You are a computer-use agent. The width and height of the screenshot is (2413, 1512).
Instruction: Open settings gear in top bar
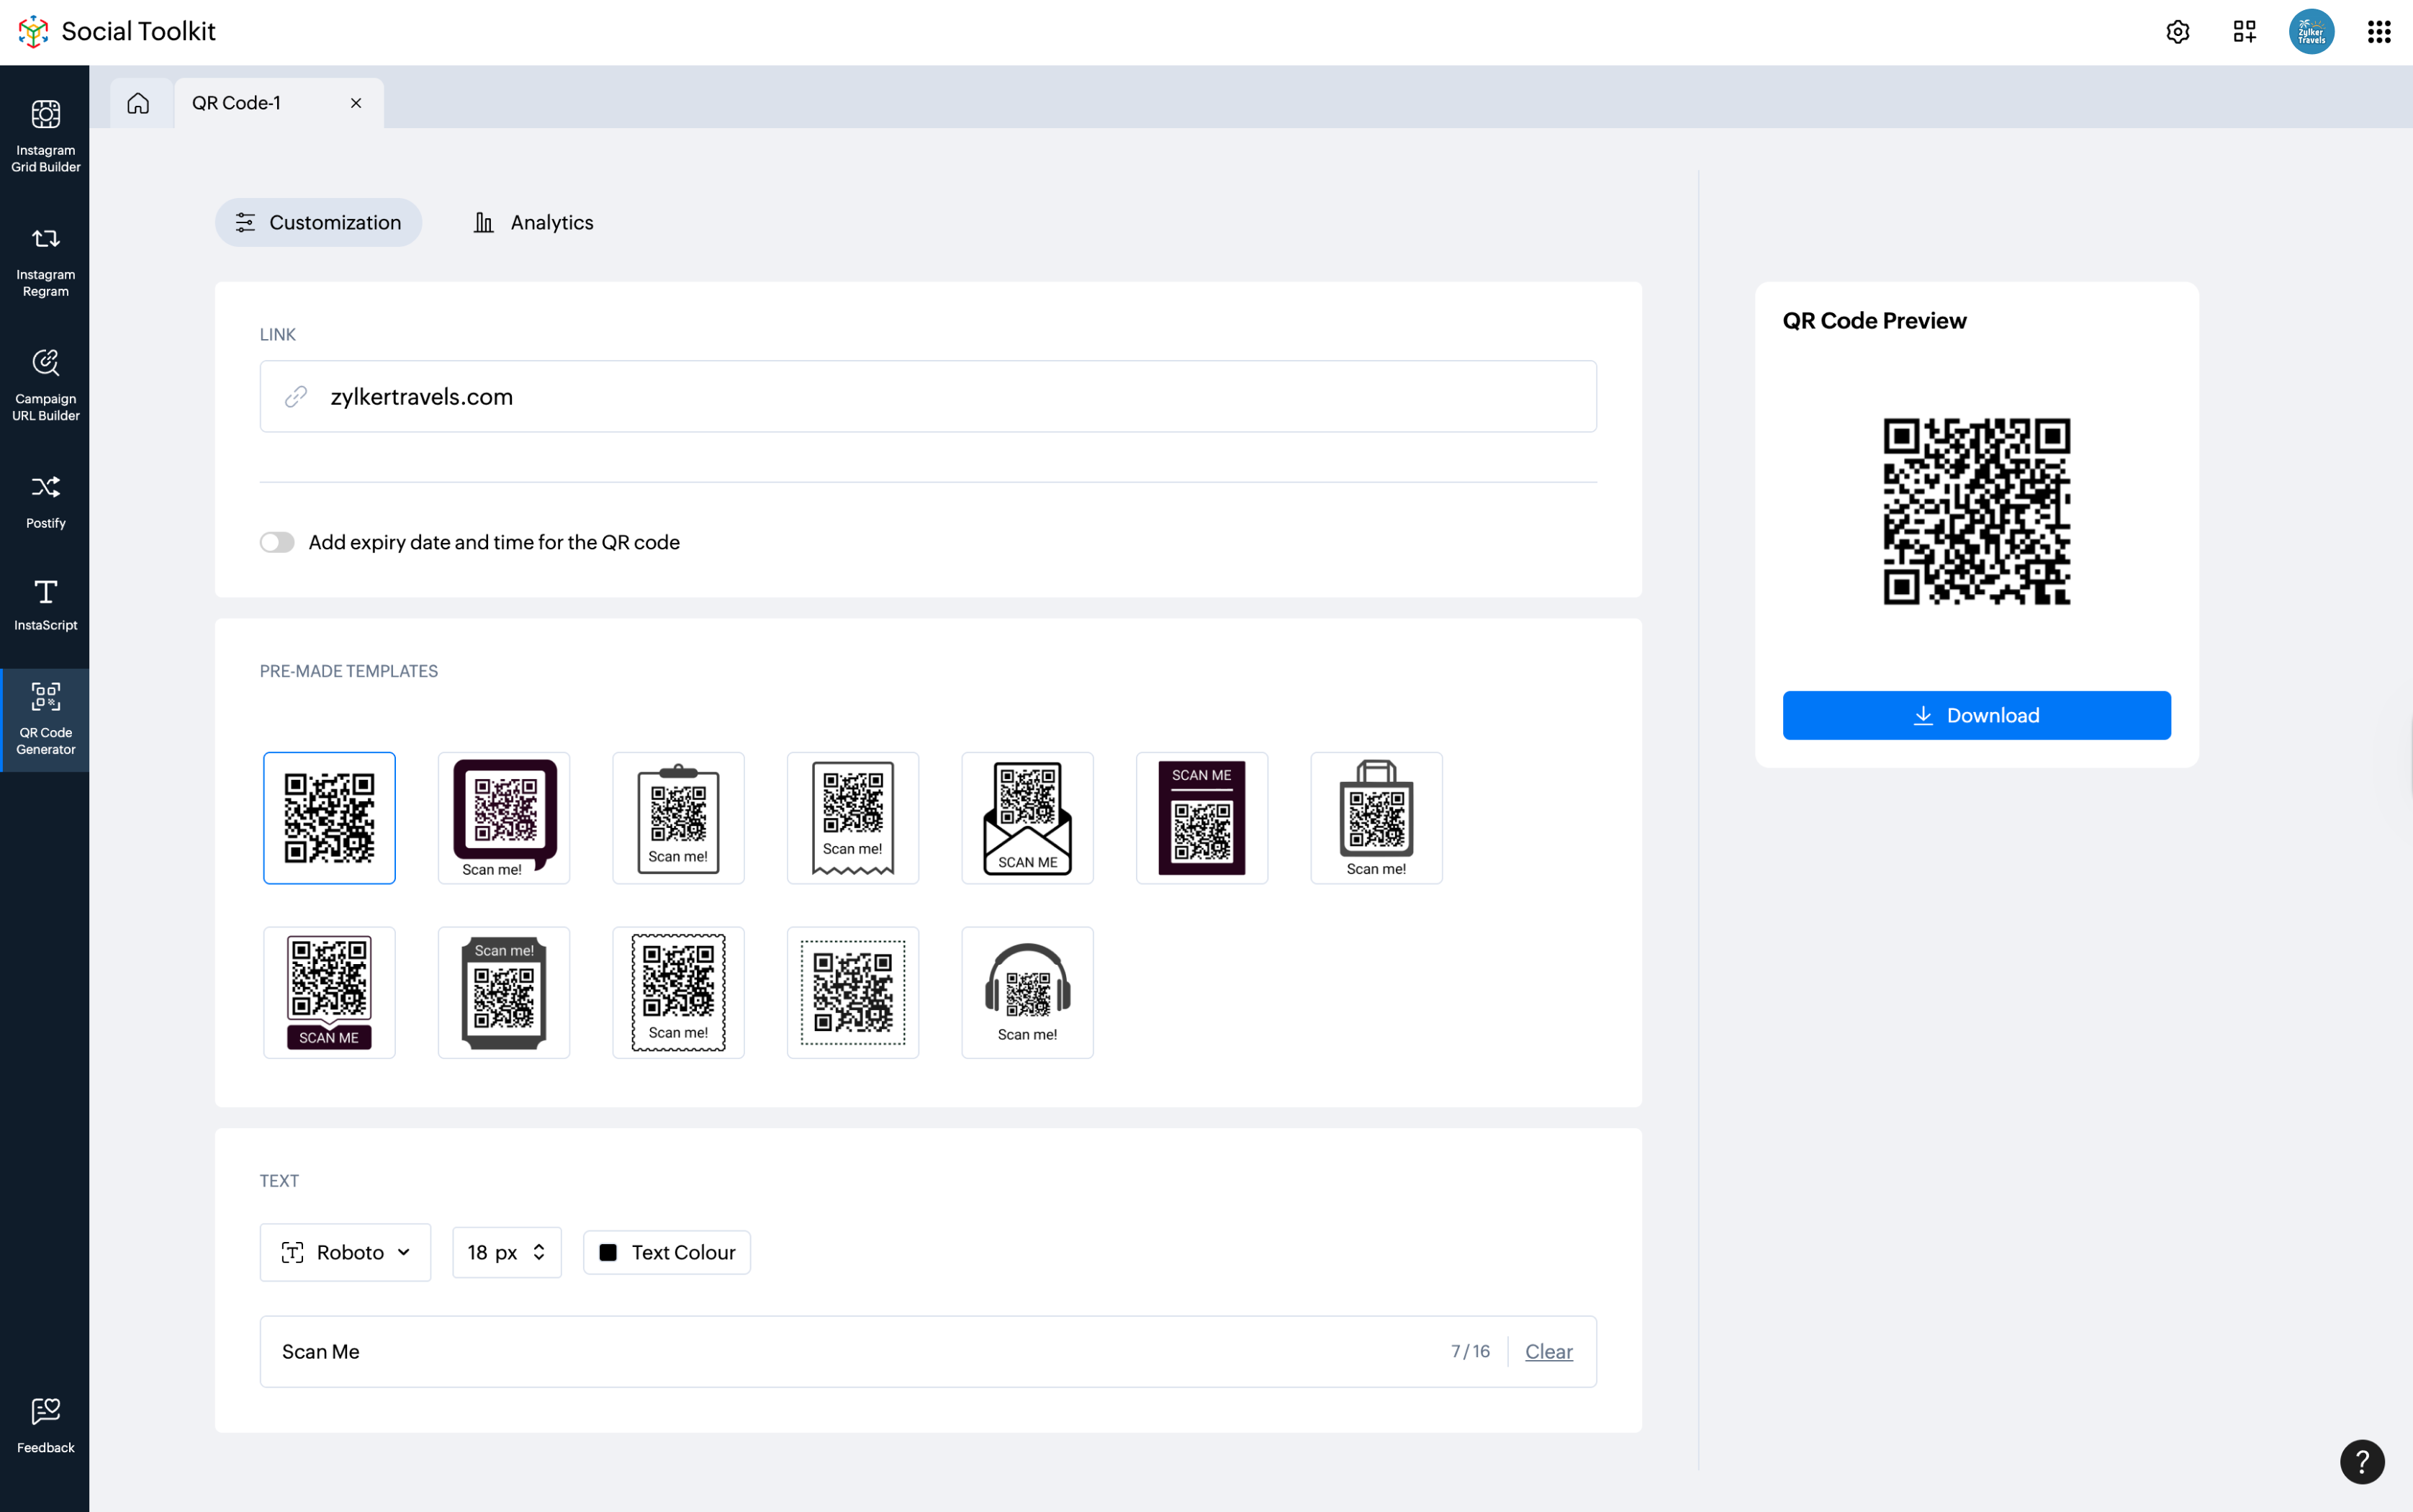pyautogui.click(x=2177, y=32)
